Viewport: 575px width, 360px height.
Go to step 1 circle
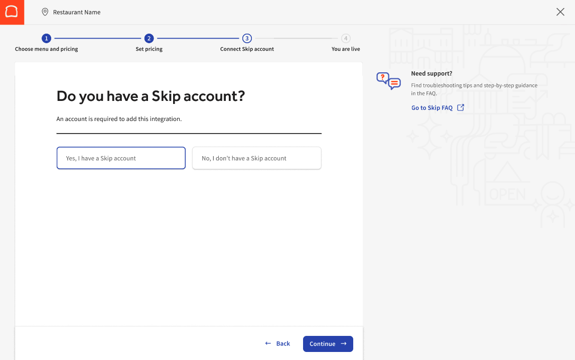click(46, 38)
